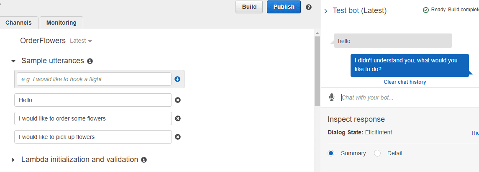This screenshot has height=172, width=479.
Task: Remove the "I would like to pick up flowers" utterance
Action: (177, 137)
